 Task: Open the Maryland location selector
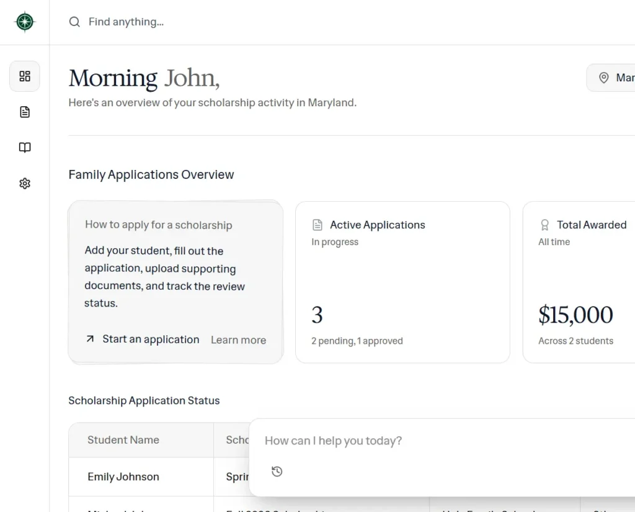coord(611,78)
